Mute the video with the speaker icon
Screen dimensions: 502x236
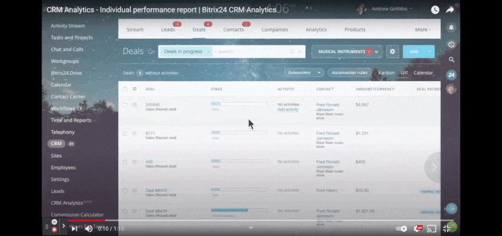88,229
